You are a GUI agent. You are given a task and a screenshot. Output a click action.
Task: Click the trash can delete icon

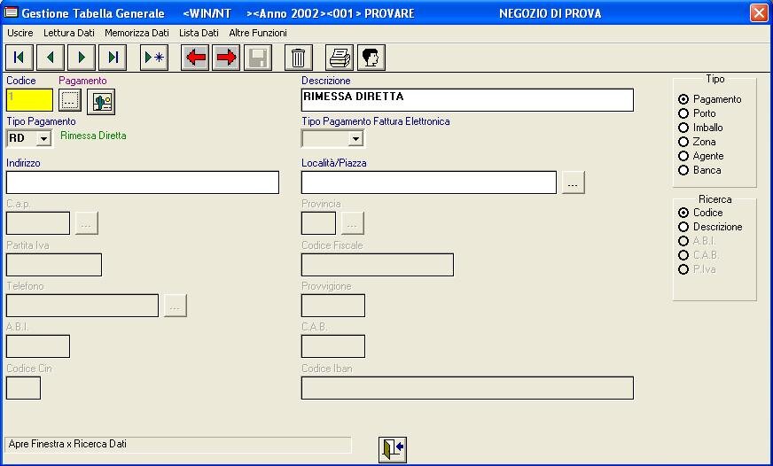pyautogui.click(x=299, y=58)
